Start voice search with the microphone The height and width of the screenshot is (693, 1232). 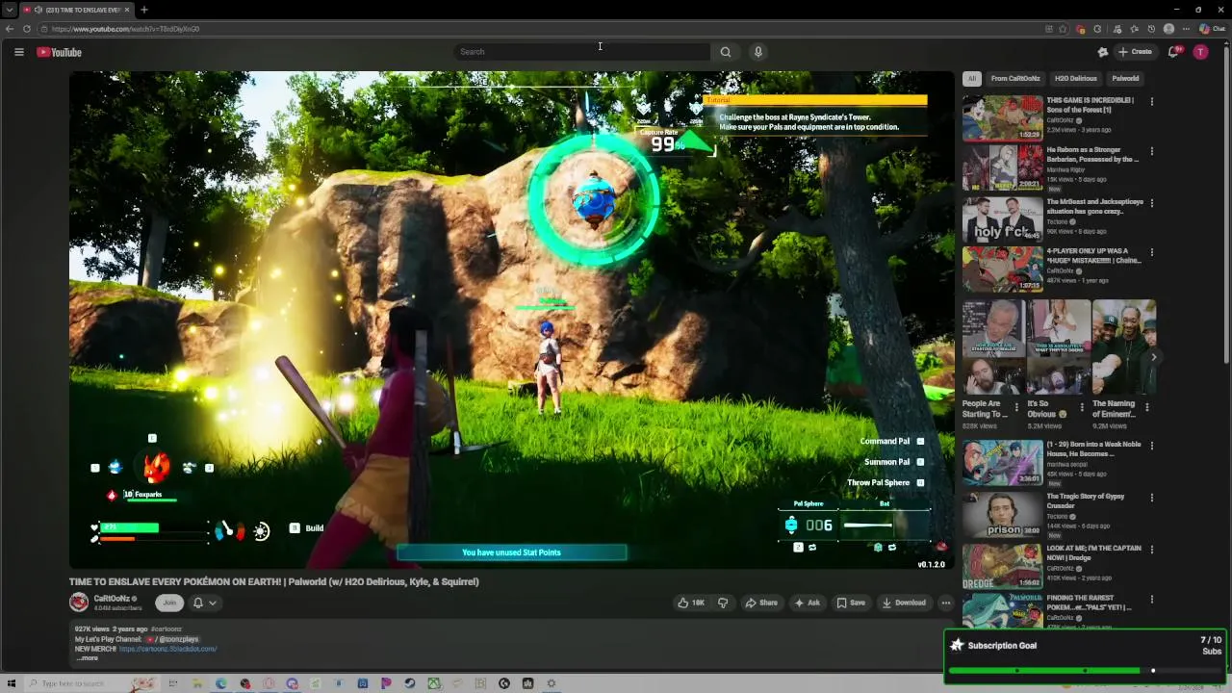pos(758,52)
